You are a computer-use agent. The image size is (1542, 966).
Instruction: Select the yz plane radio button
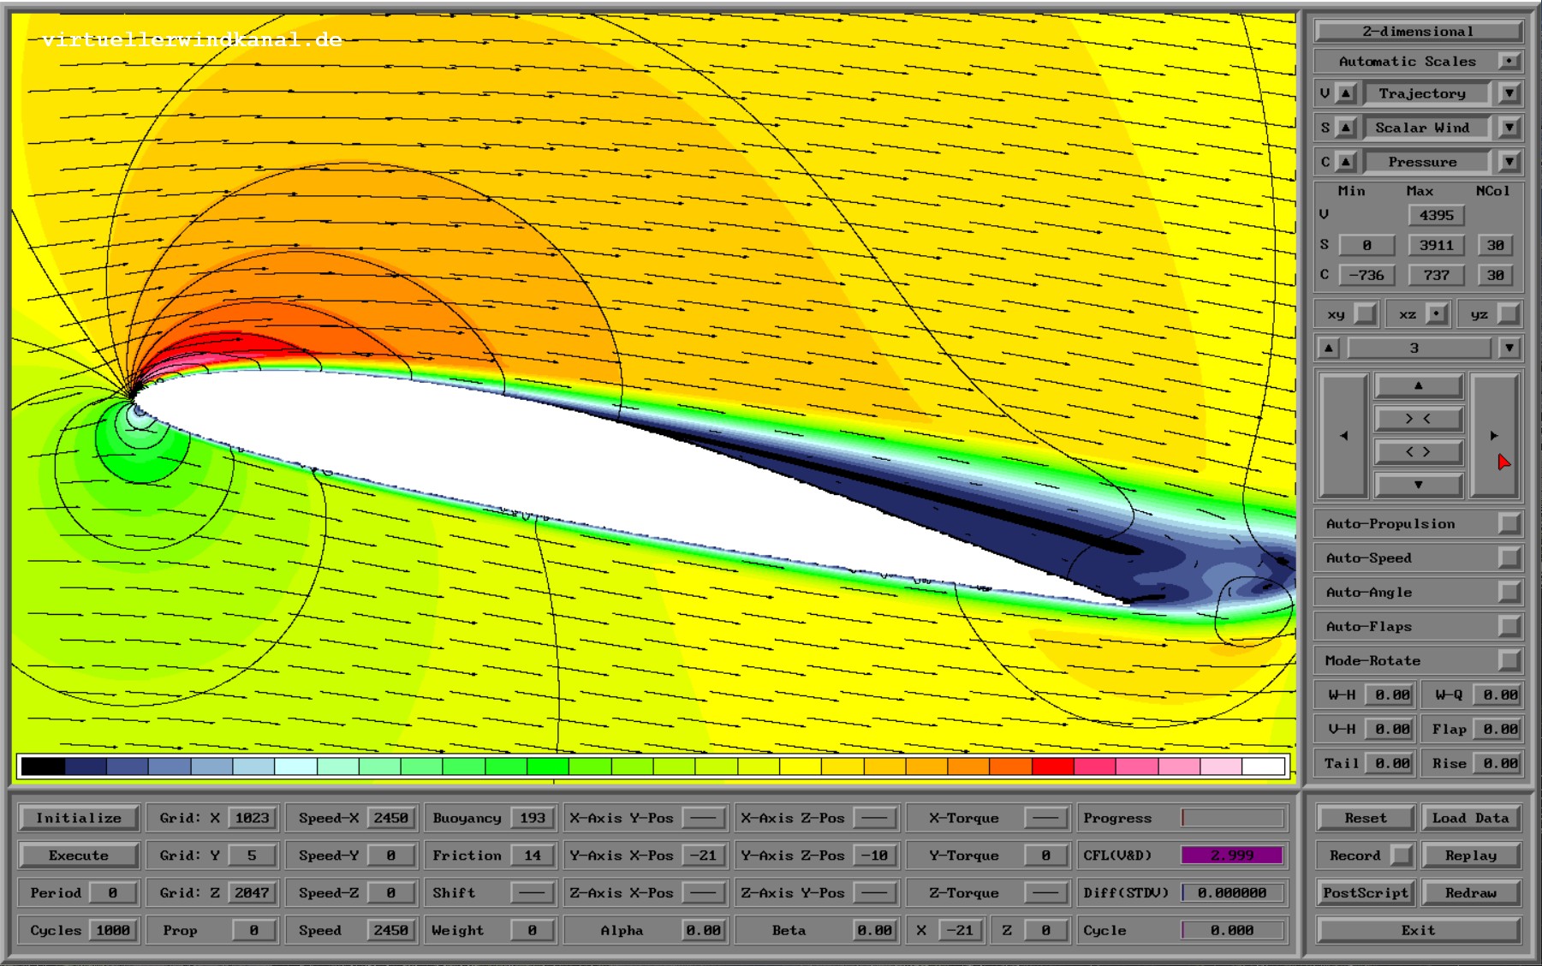pyautogui.click(x=1509, y=314)
